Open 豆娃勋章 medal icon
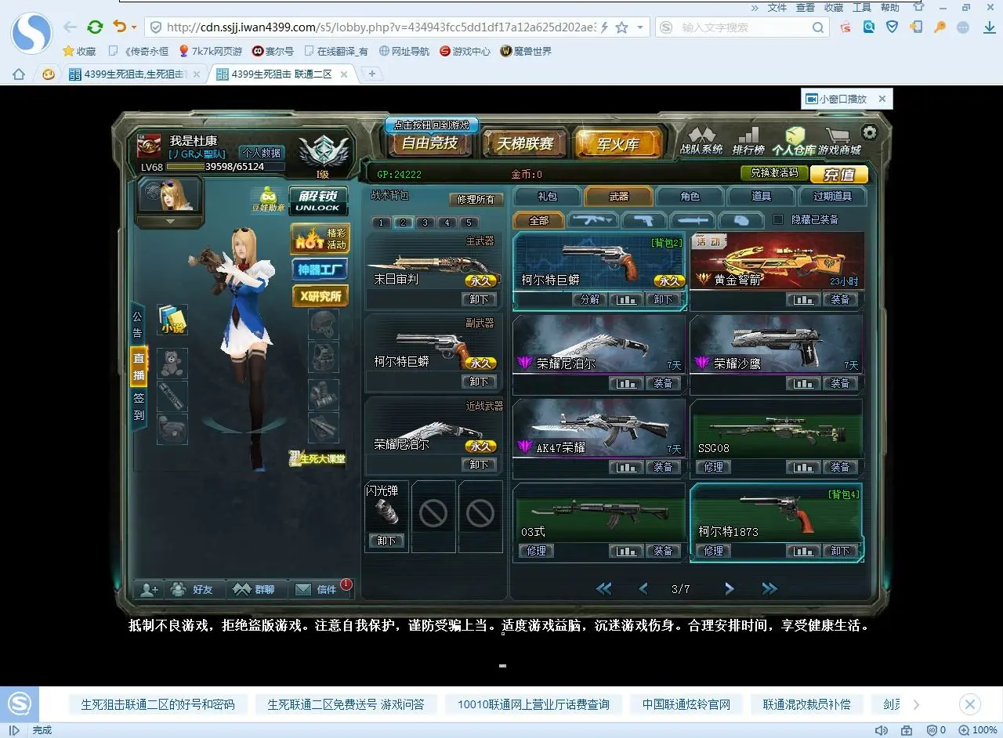The width and height of the screenshot is (1003, 738). click(x=268, y=200)
